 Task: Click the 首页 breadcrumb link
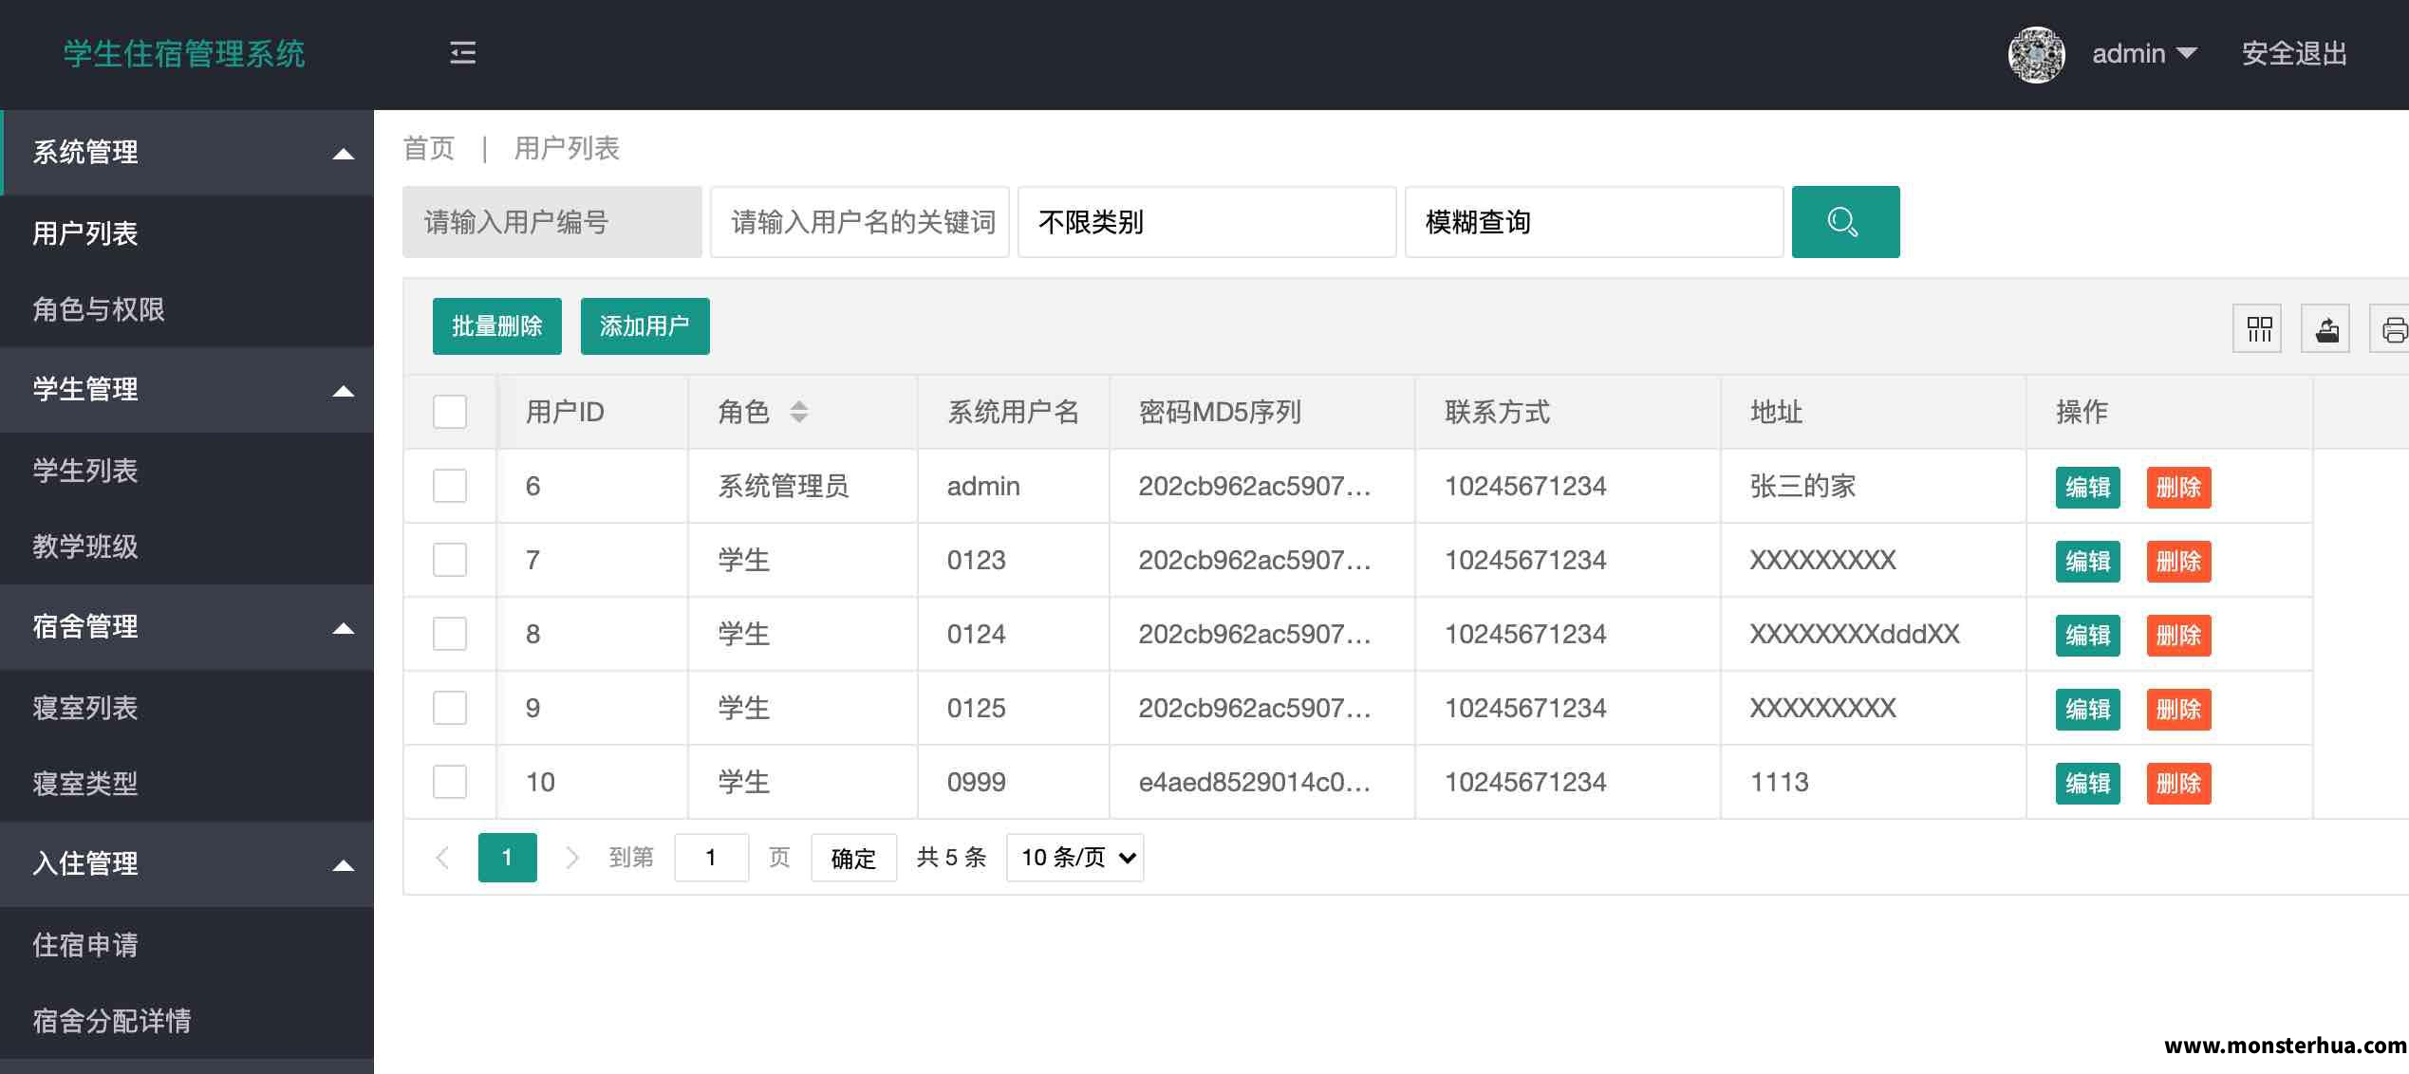click(x=429, y=149)
